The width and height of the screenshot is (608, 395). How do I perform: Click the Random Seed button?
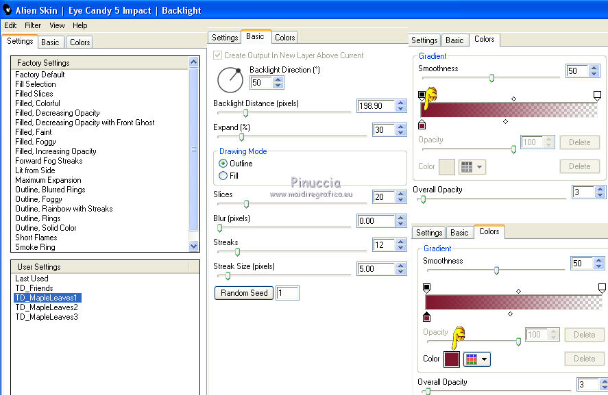tap(244, 293)
